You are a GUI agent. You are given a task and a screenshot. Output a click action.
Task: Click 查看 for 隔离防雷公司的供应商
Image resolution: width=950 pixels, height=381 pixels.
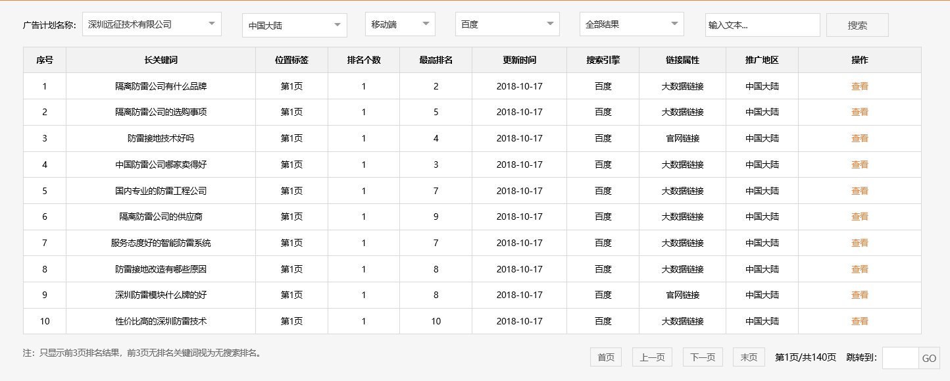point(860,216)
